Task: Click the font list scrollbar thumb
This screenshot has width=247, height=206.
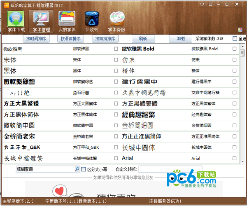Action: [x=242, y=53]
